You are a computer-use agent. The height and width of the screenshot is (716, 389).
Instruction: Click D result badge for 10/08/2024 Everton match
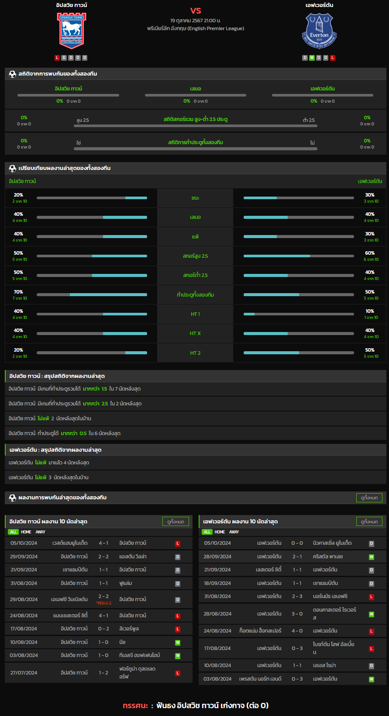[372, 666]
